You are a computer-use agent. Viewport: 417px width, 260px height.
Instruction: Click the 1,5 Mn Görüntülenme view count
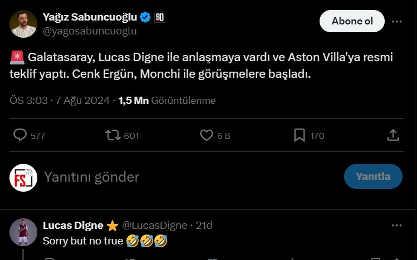click(x=167, y=101)
